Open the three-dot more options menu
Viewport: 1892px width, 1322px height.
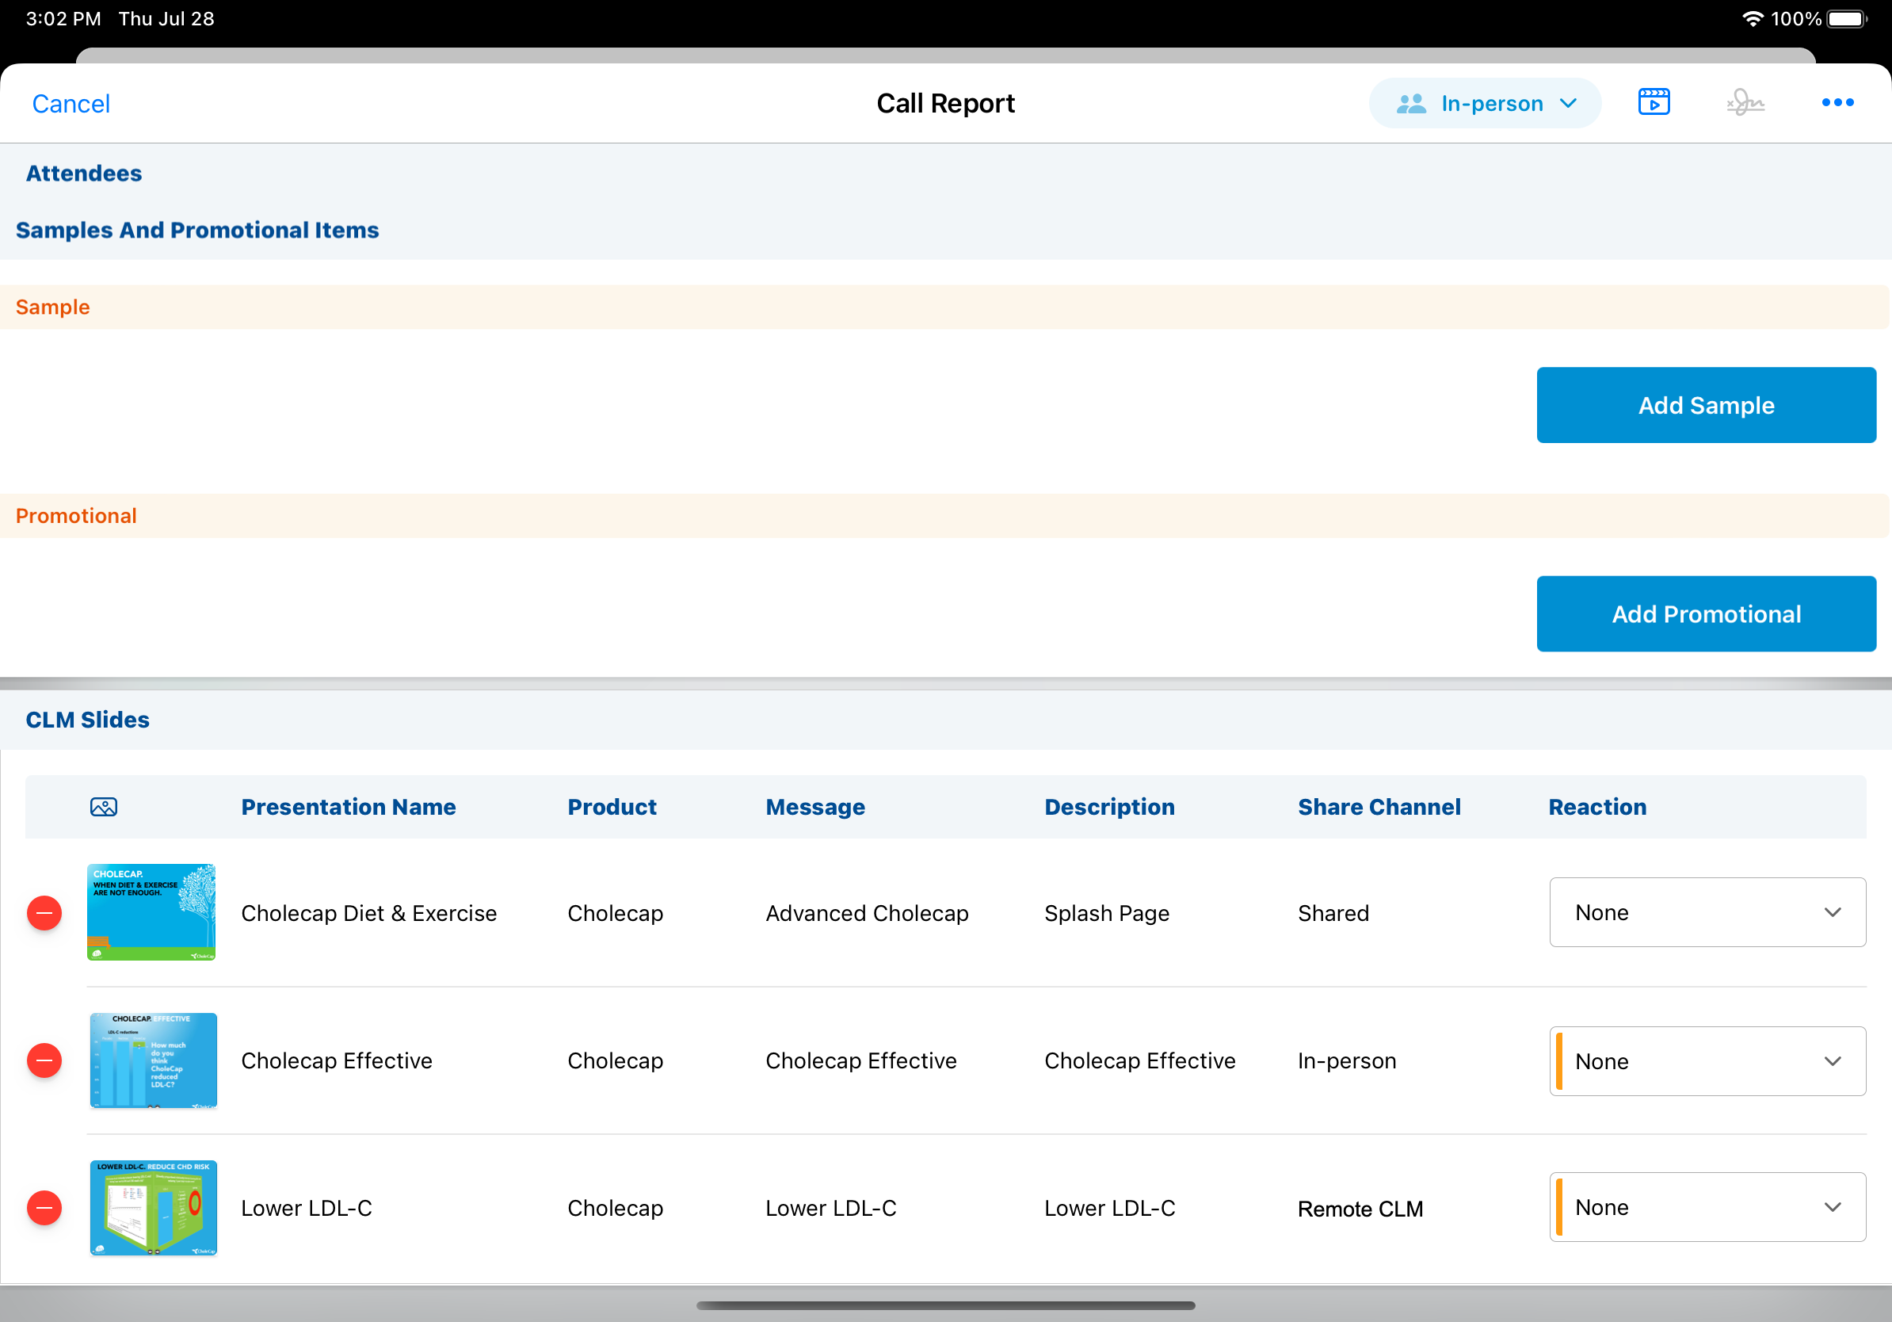1837,102
